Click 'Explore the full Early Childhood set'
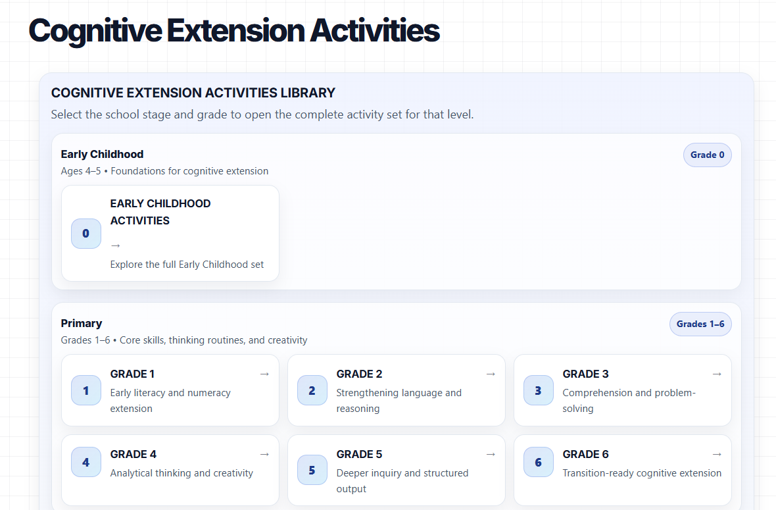The height and width of the screenshot is (510, 776). tap(187, 265)
